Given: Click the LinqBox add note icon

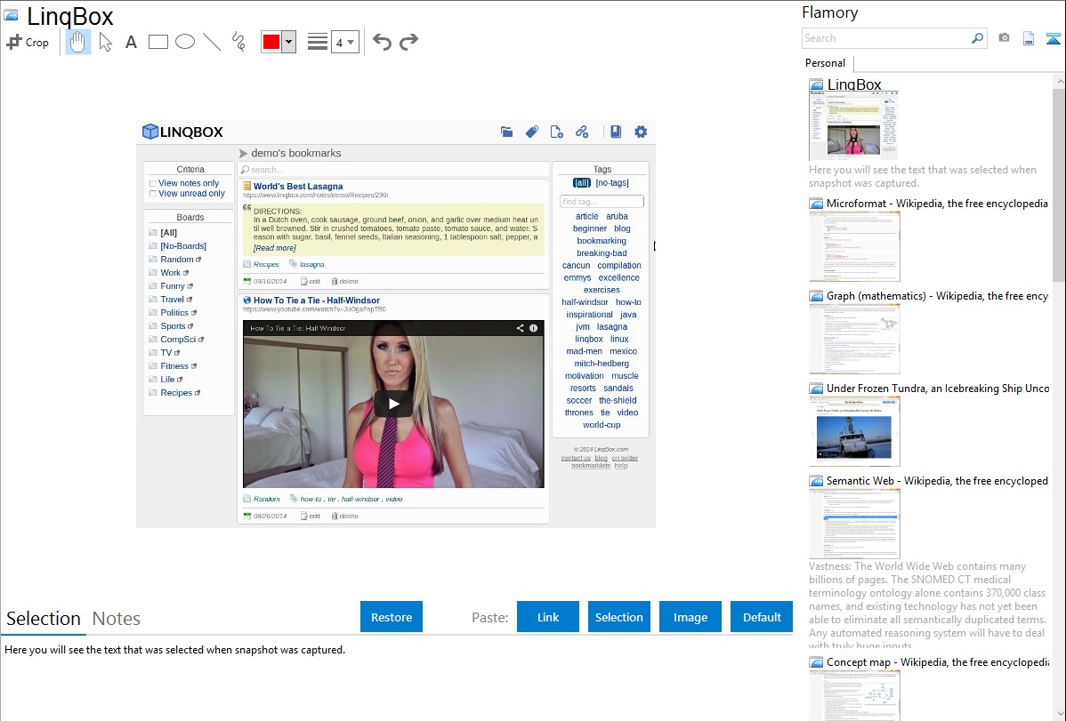Looking at the screenshot, I should 556,132.
